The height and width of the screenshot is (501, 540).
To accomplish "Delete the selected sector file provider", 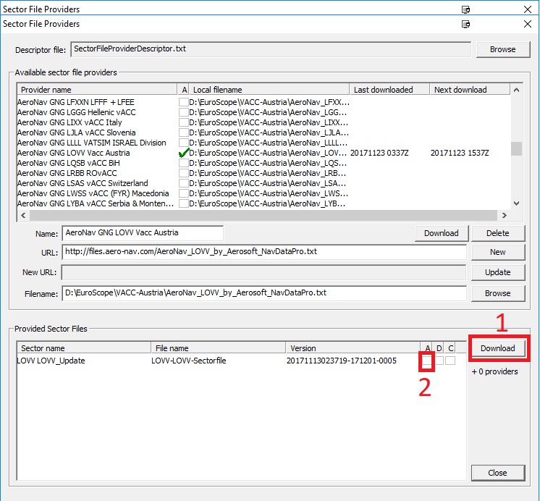I will (498, 233).
